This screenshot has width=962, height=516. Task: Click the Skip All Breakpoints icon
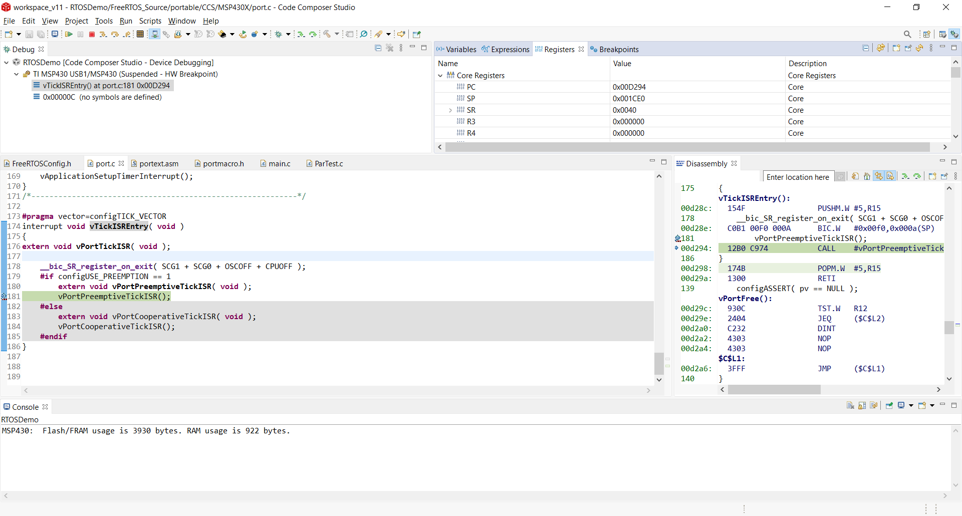tap(364, 34)
